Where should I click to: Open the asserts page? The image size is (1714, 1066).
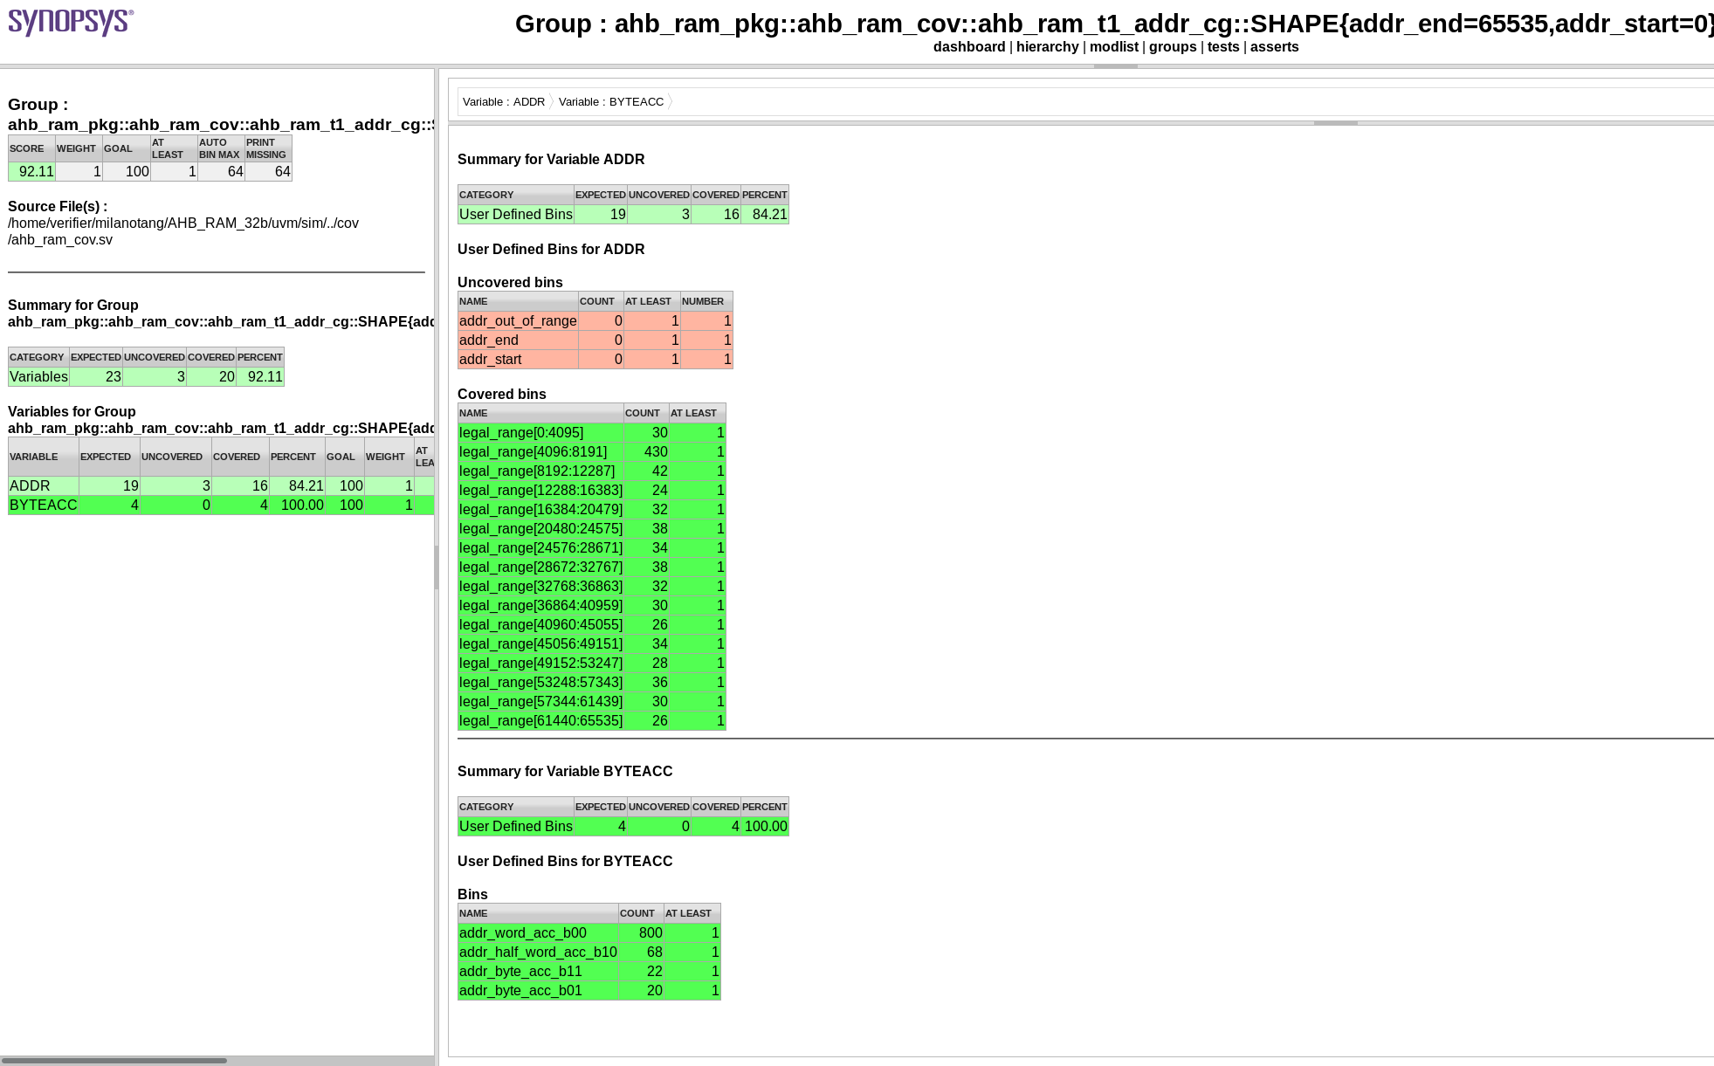(x=1274, y=47)
